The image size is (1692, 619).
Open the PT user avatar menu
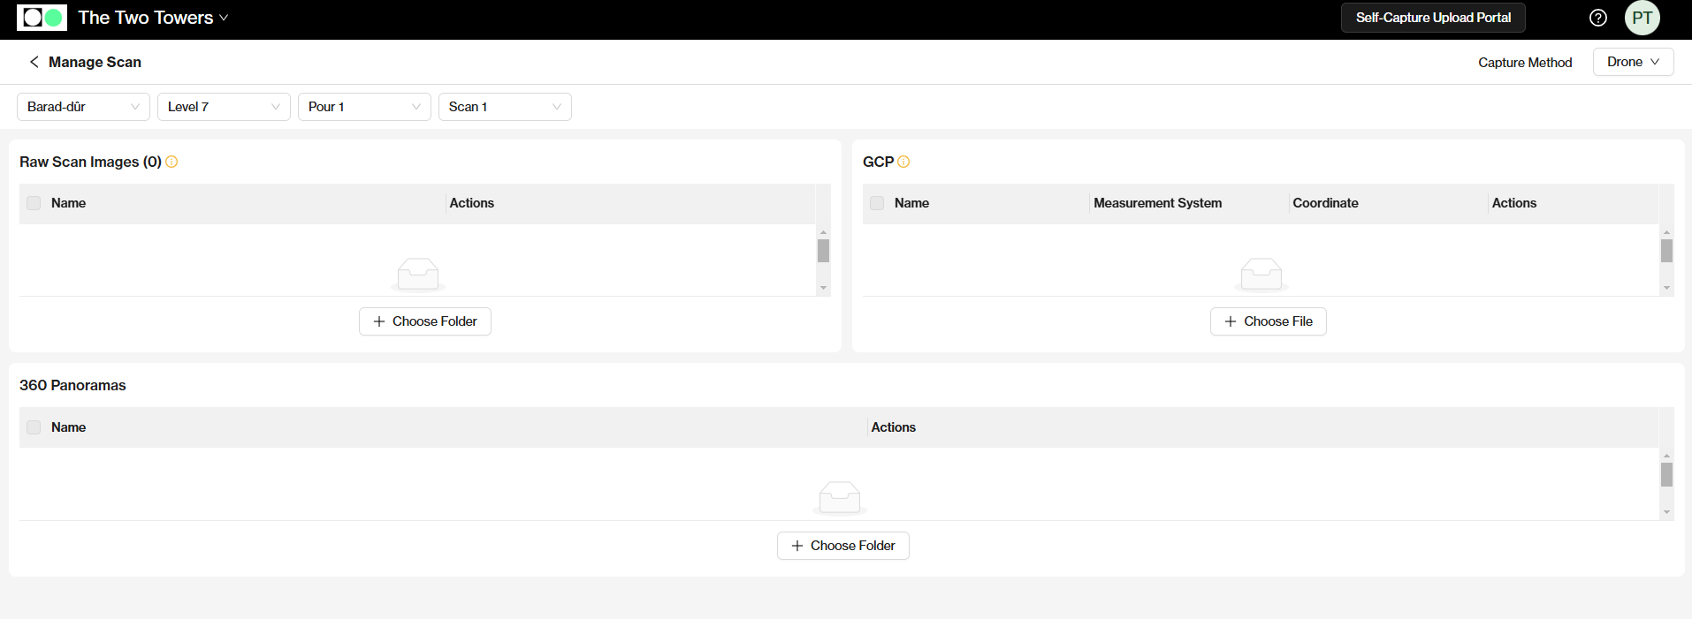[1642, 18]
